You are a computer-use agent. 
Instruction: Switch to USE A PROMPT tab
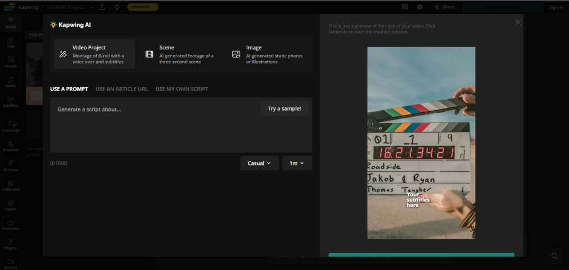(x=69, y=89)
